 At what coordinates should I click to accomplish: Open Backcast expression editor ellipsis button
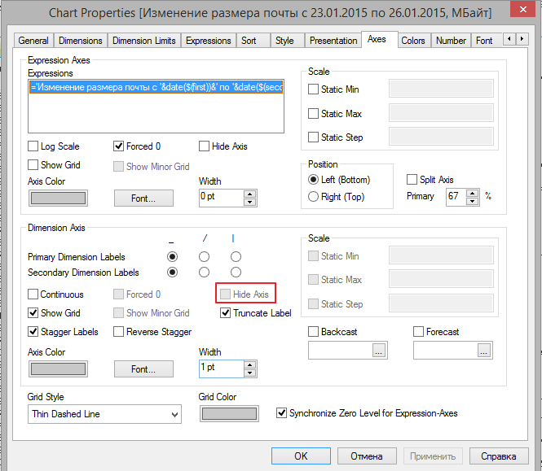tap(378, 351)
